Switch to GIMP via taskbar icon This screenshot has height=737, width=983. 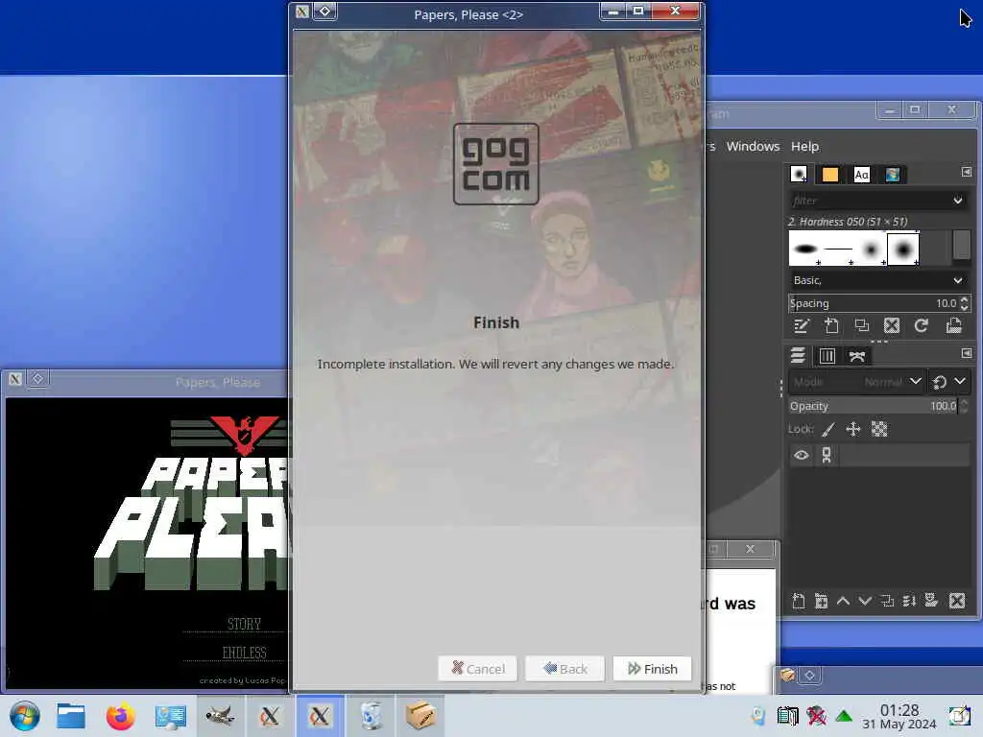point(220,716)
